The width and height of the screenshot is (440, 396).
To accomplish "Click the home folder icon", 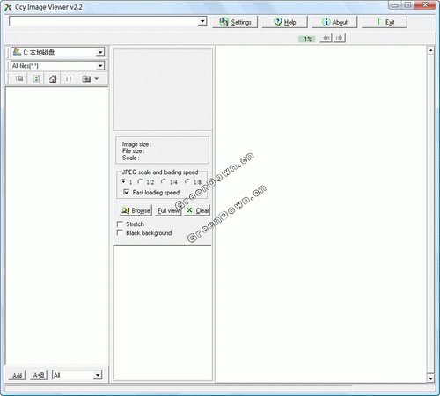I will (53, 78).
